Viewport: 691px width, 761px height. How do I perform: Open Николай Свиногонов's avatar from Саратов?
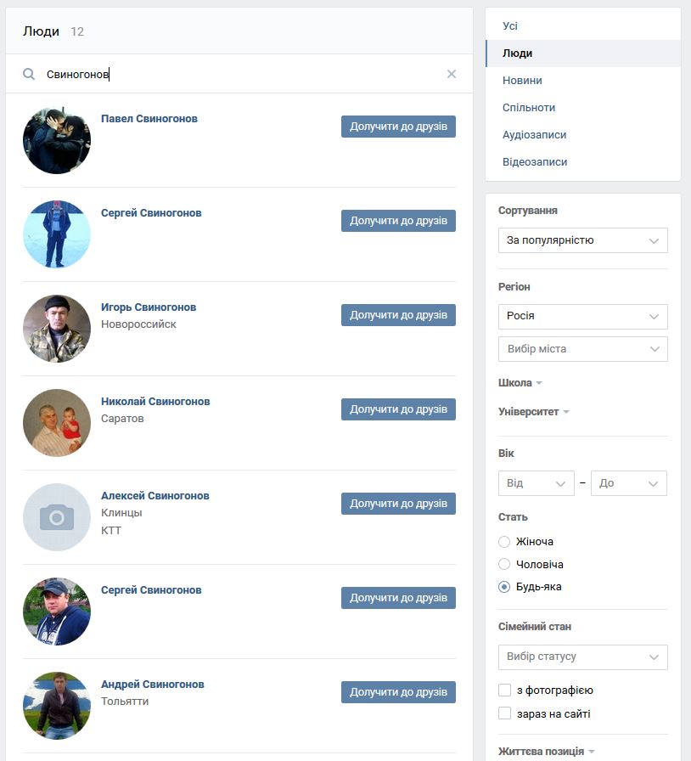[x=57, y=423]
